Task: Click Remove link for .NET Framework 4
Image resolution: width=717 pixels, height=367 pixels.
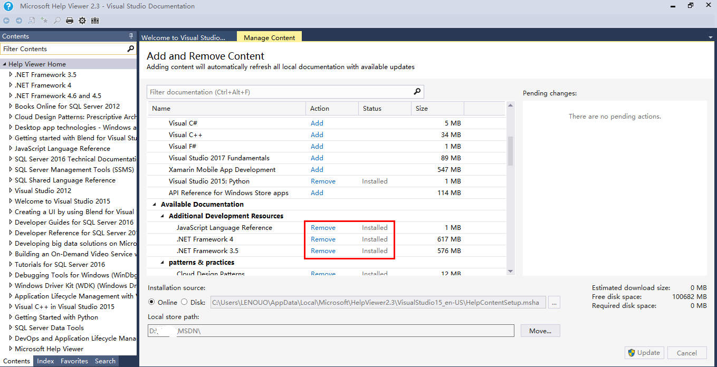Action: (323, 239)
